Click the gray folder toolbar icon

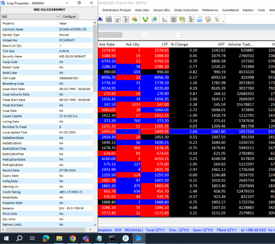(x=109, y=19)
